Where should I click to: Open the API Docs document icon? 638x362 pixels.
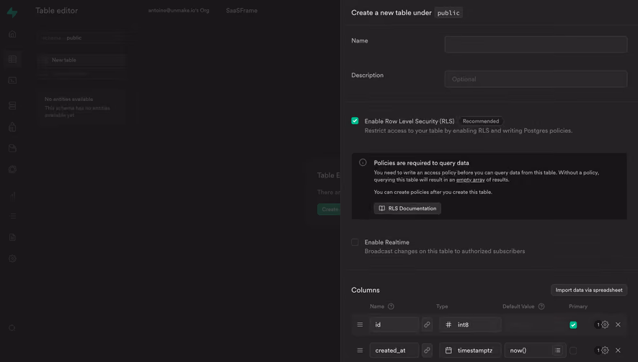[x=12, y=237]
